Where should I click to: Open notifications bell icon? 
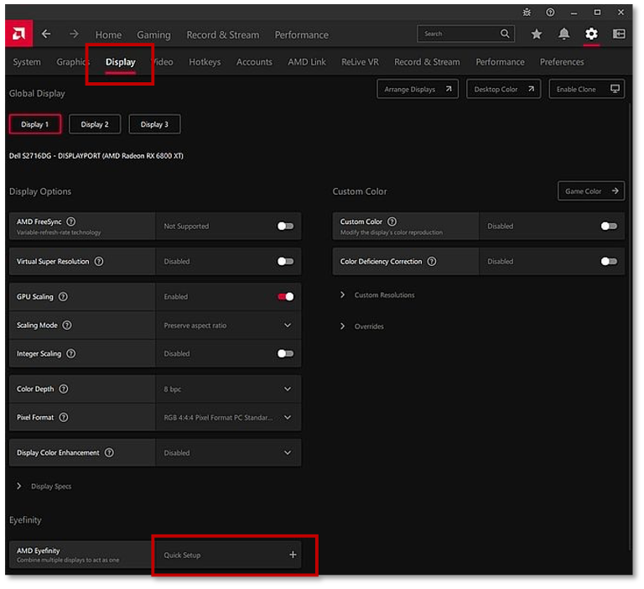pos(563,34)
